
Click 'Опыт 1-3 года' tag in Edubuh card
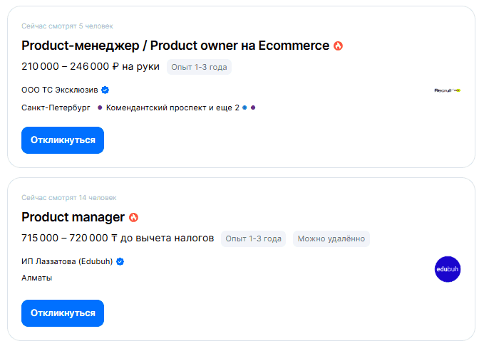tap(253, 238)
